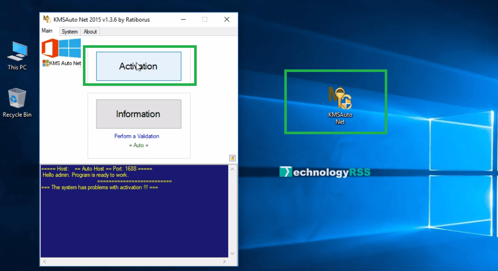
Task: Click the small colored logo beside KMS Auto Net
Action: click(x=45, y=63)
